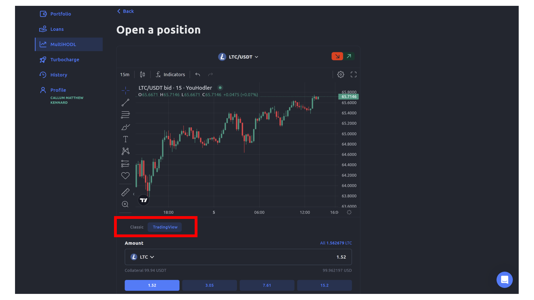Click the horizontal lines tool icon
The height and width of the screenshot is (300, 534).
pyautogui.click(x=125, y=114)
